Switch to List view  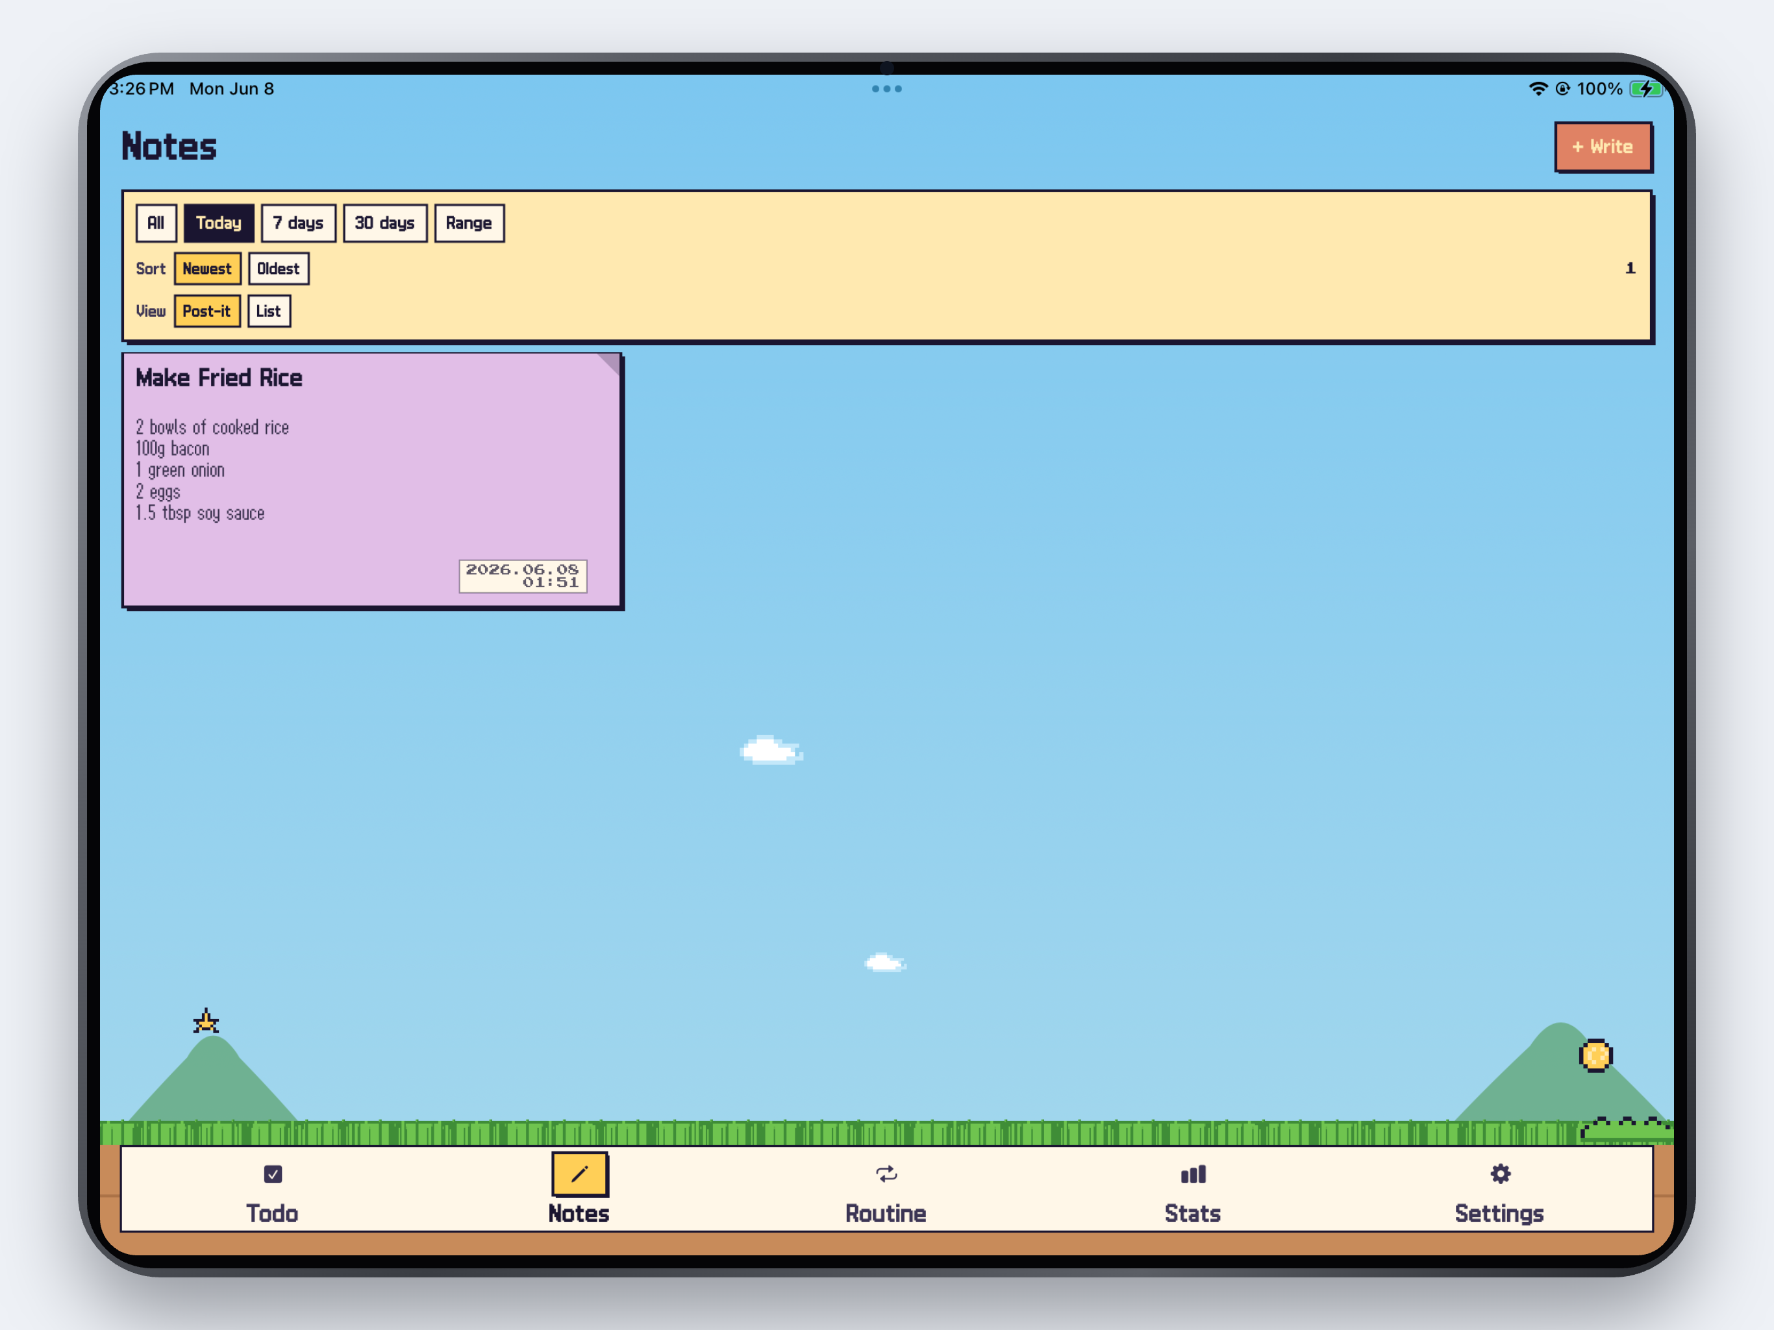coord(269,311)
